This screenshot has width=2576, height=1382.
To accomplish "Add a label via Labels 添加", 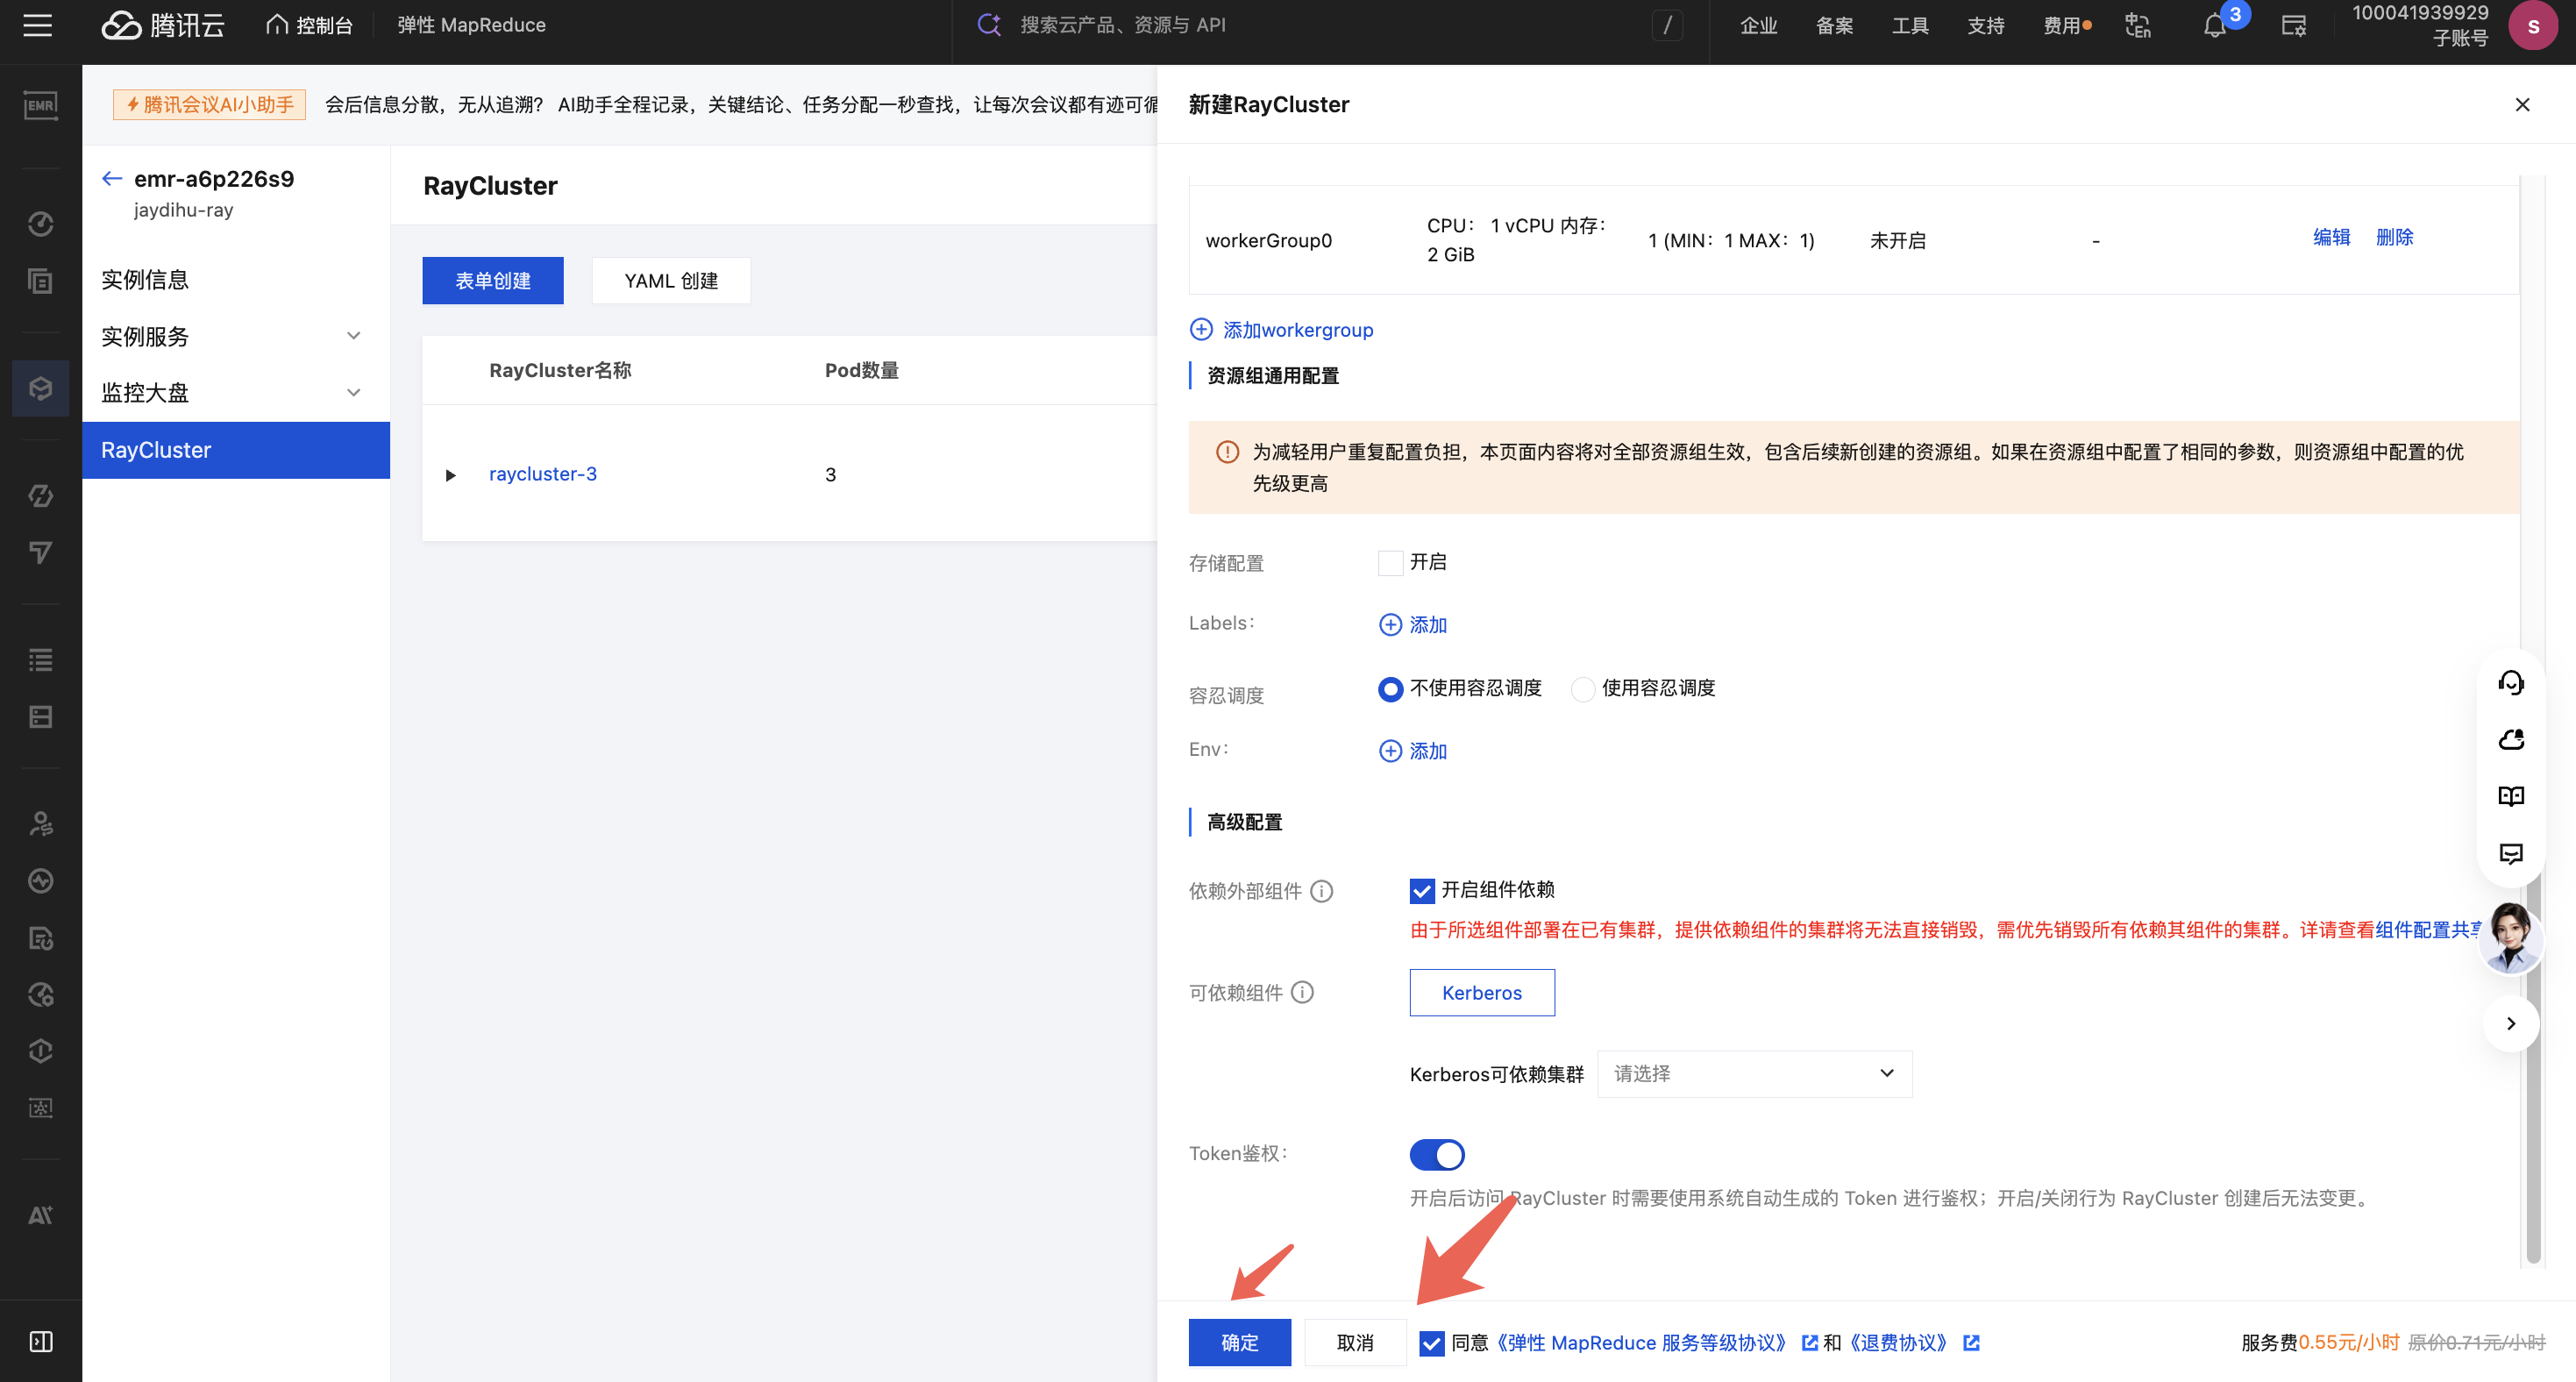I will click(x=1413, y=625).
